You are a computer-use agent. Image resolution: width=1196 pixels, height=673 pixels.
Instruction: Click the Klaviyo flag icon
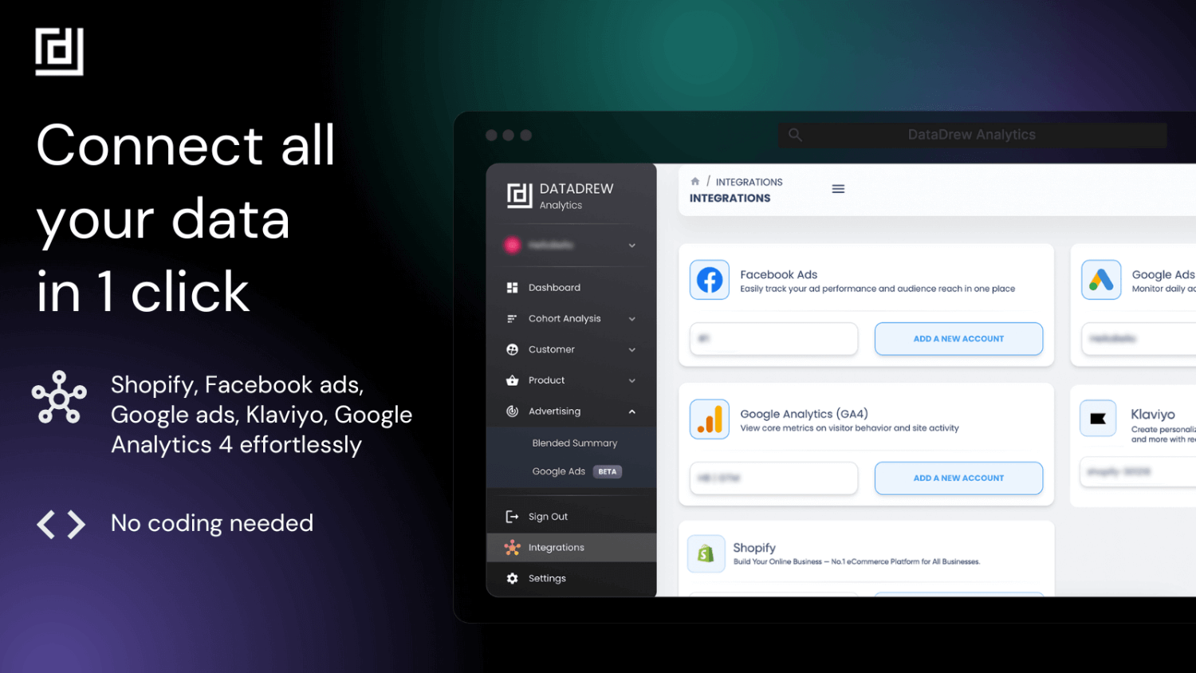click(x=1098, y=419)
